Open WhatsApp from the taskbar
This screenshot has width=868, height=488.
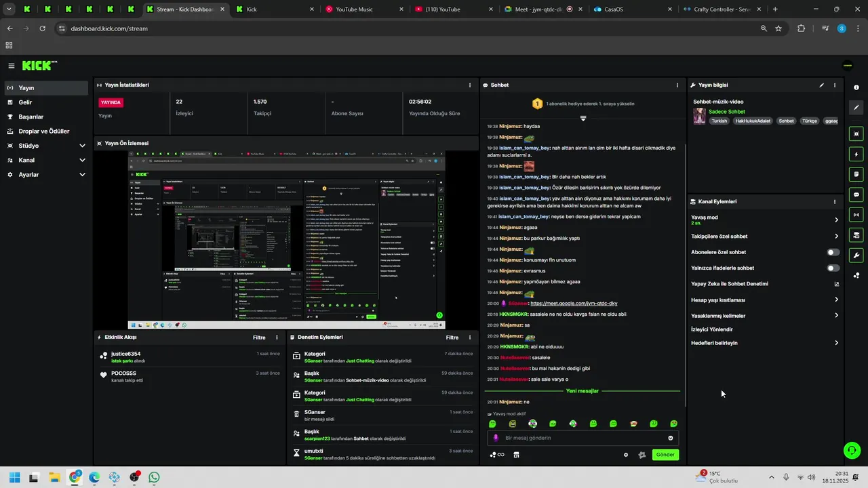point(154,477)
